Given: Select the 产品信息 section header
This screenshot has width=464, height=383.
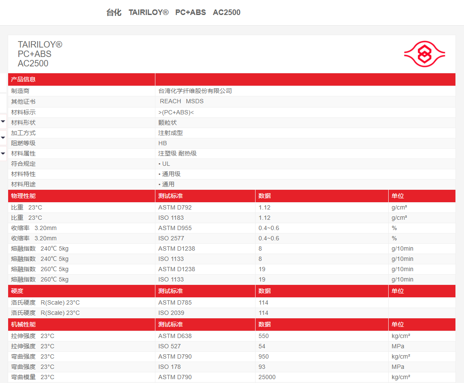Looking at the screenshot, I should pos(23,79).
